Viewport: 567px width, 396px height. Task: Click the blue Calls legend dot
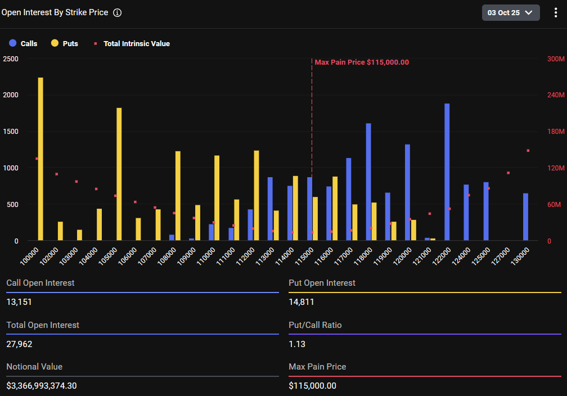pos(13,43)
